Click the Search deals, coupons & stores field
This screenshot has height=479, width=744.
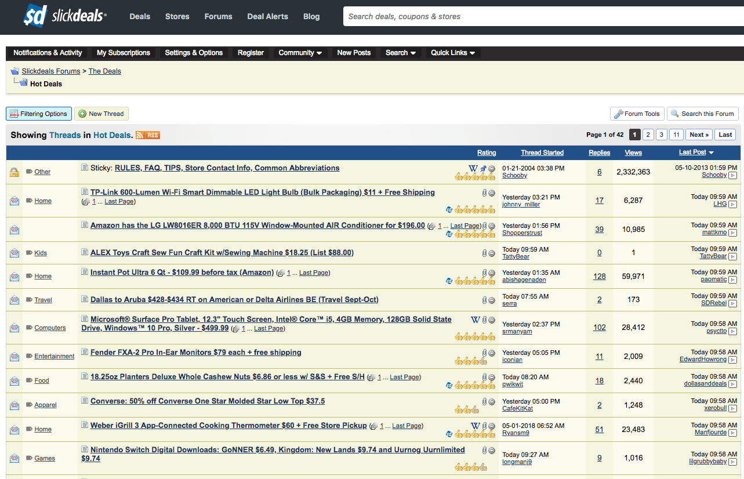[x=543, y=16]
